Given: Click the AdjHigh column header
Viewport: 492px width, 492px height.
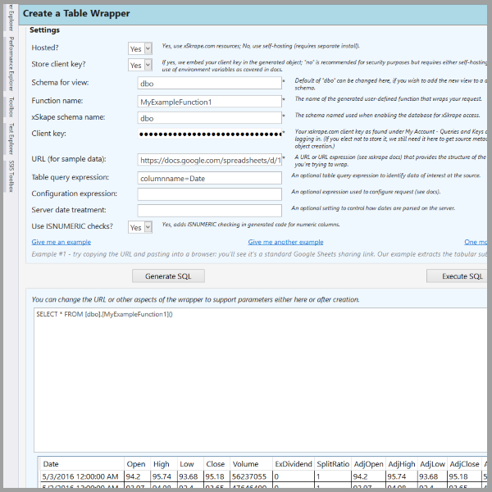Looking at the screenshot, I should (x=402, y=464).
